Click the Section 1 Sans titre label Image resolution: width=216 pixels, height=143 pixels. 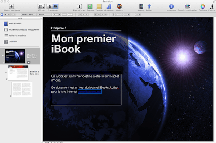click(x=34, y=73)
